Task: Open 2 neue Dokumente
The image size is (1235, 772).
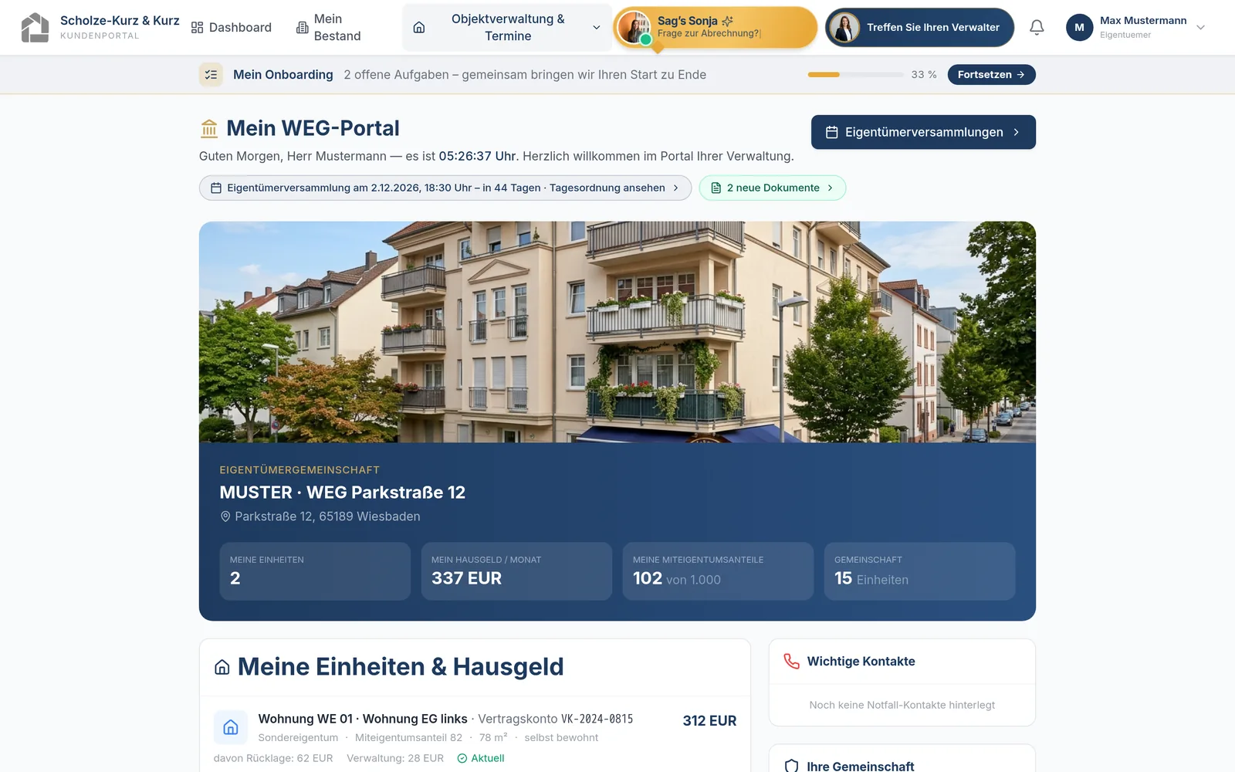Action: pos(772,188)
